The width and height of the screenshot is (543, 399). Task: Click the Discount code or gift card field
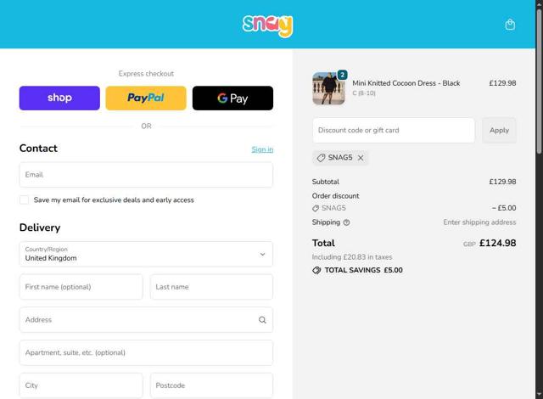(x=394, y=130)
